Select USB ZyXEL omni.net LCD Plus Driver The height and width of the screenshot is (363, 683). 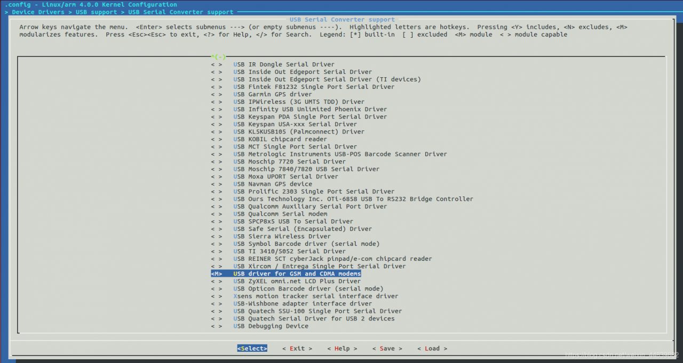(x=297, y=281)
